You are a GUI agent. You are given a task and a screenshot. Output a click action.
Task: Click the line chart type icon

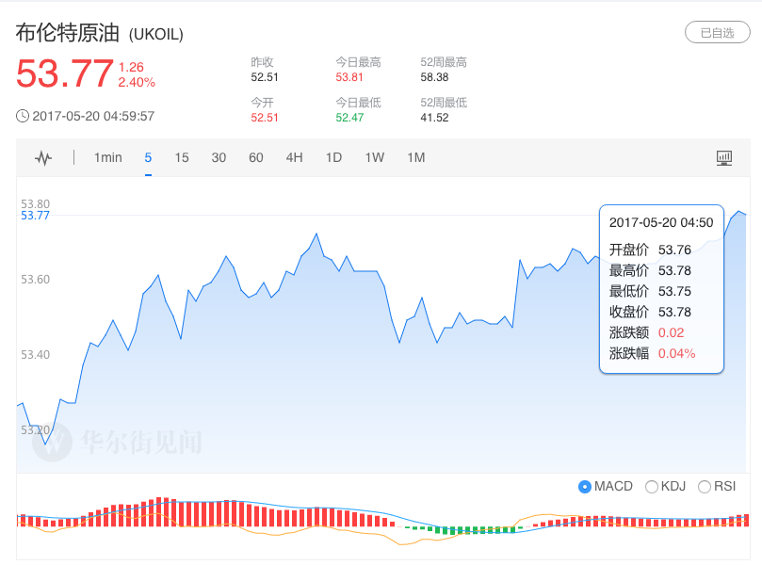(43, 158)
